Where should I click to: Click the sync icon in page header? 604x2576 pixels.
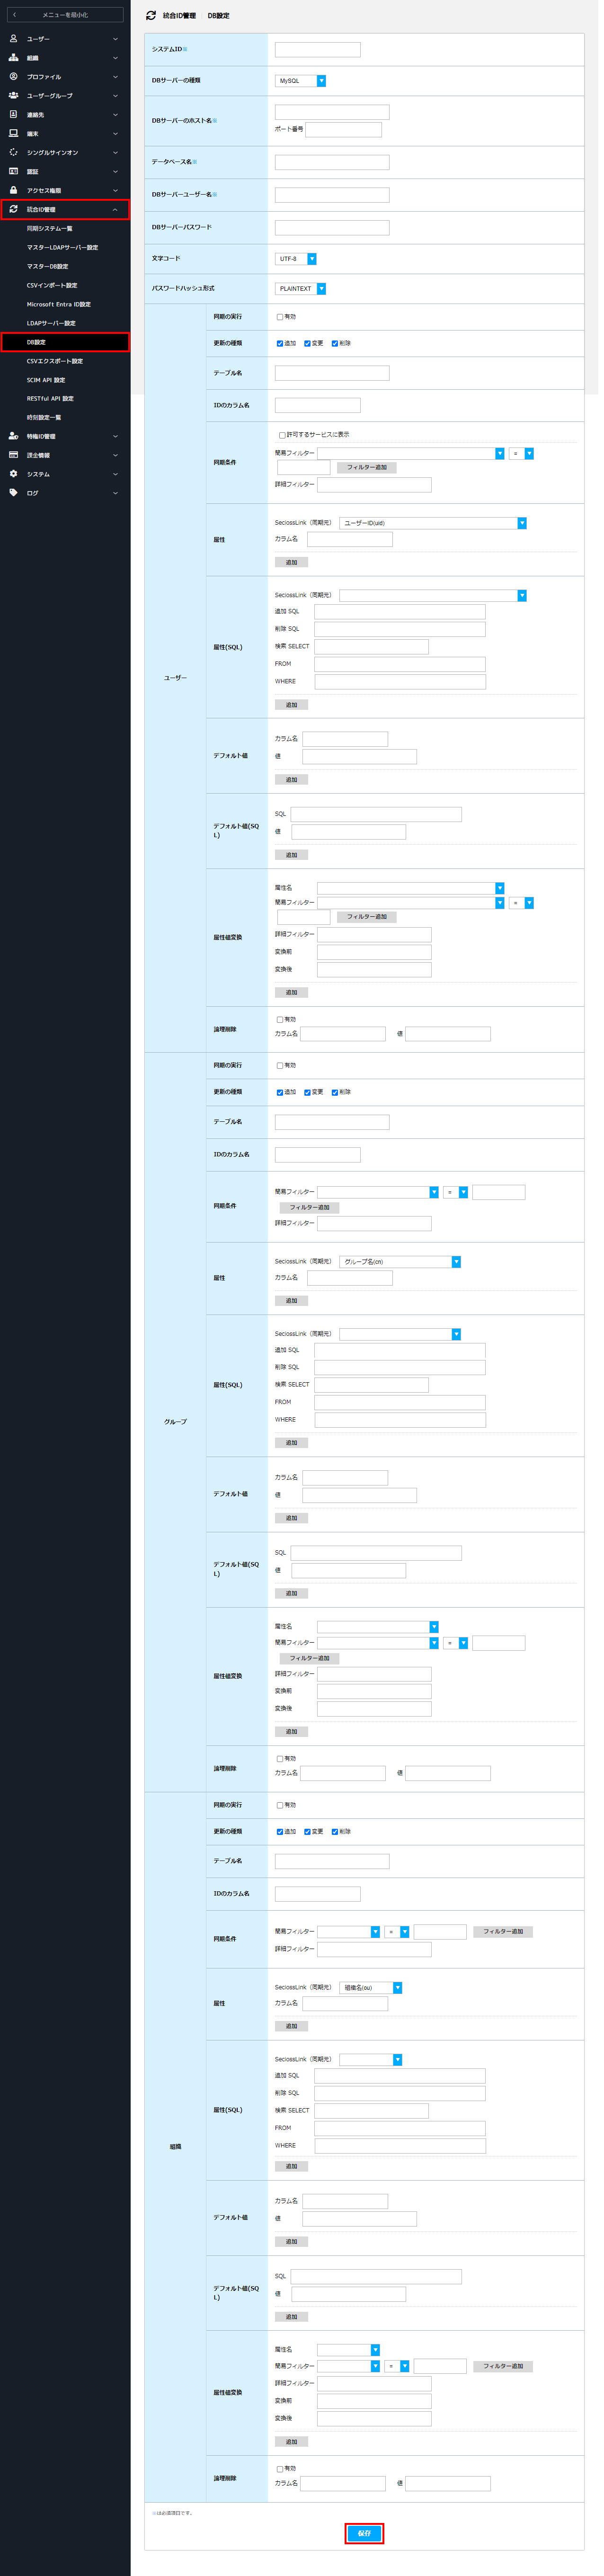point(151,16)
